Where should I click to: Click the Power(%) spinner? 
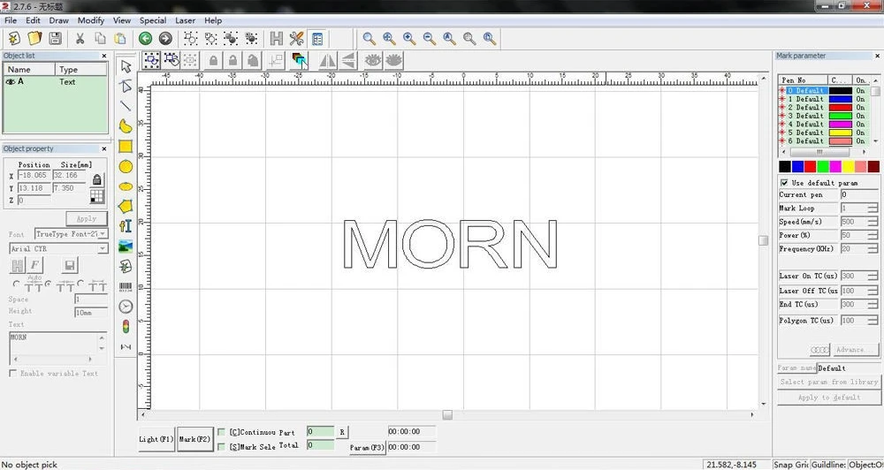(873, 236)
